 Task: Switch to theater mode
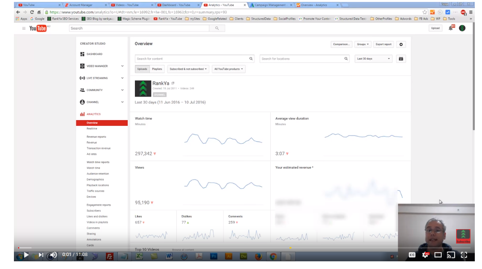point(438,255)
